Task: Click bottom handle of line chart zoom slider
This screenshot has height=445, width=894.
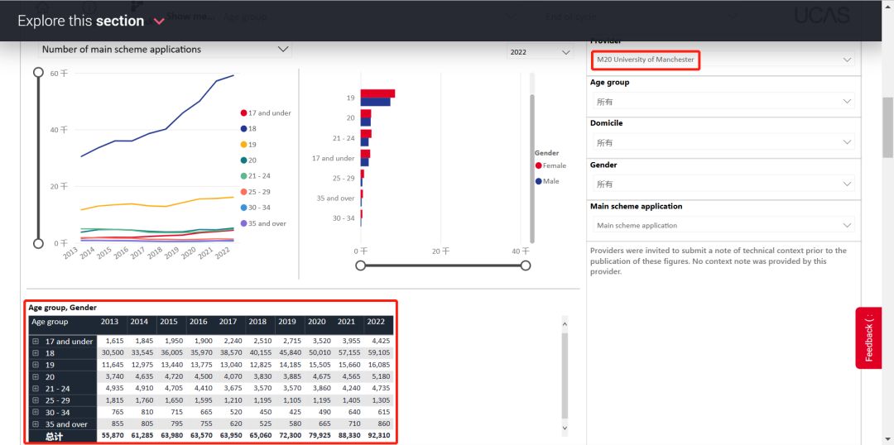Action: tap(38, 243)
